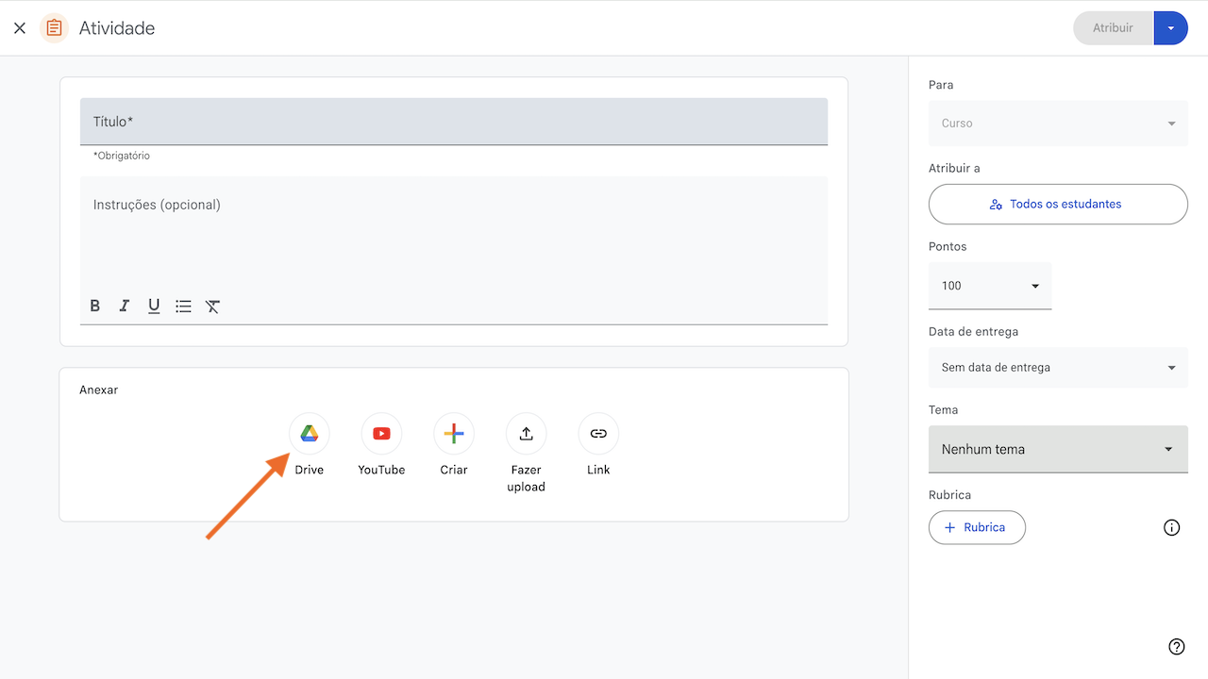This screenshot has width=1208, height=679.
Task: Upload a file with Fazer upload
Action: 527,434
